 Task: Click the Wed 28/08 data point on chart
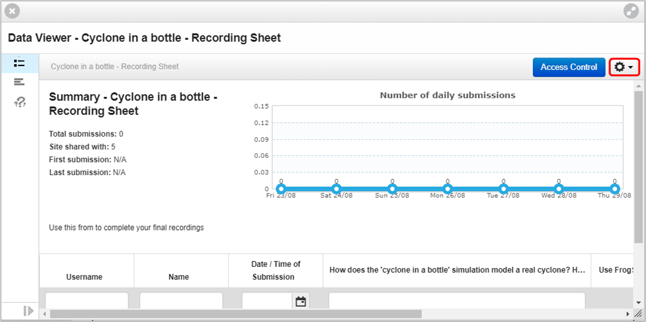(559, 189)
